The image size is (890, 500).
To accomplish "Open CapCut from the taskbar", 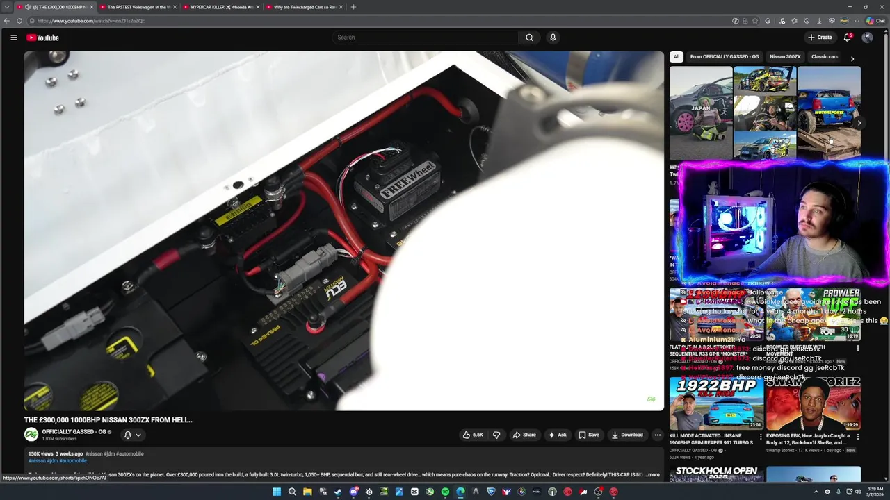I will [414, 492].
